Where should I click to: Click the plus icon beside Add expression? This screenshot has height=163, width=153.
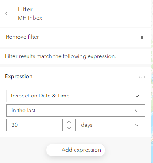tap(54, 150)
